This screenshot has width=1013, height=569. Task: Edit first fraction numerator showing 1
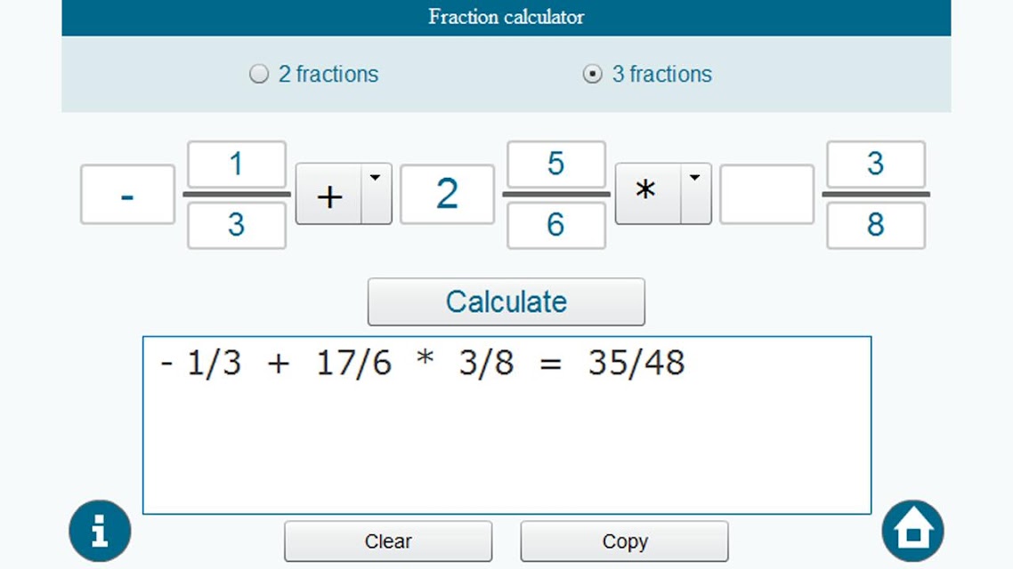(x=236, y=164)
